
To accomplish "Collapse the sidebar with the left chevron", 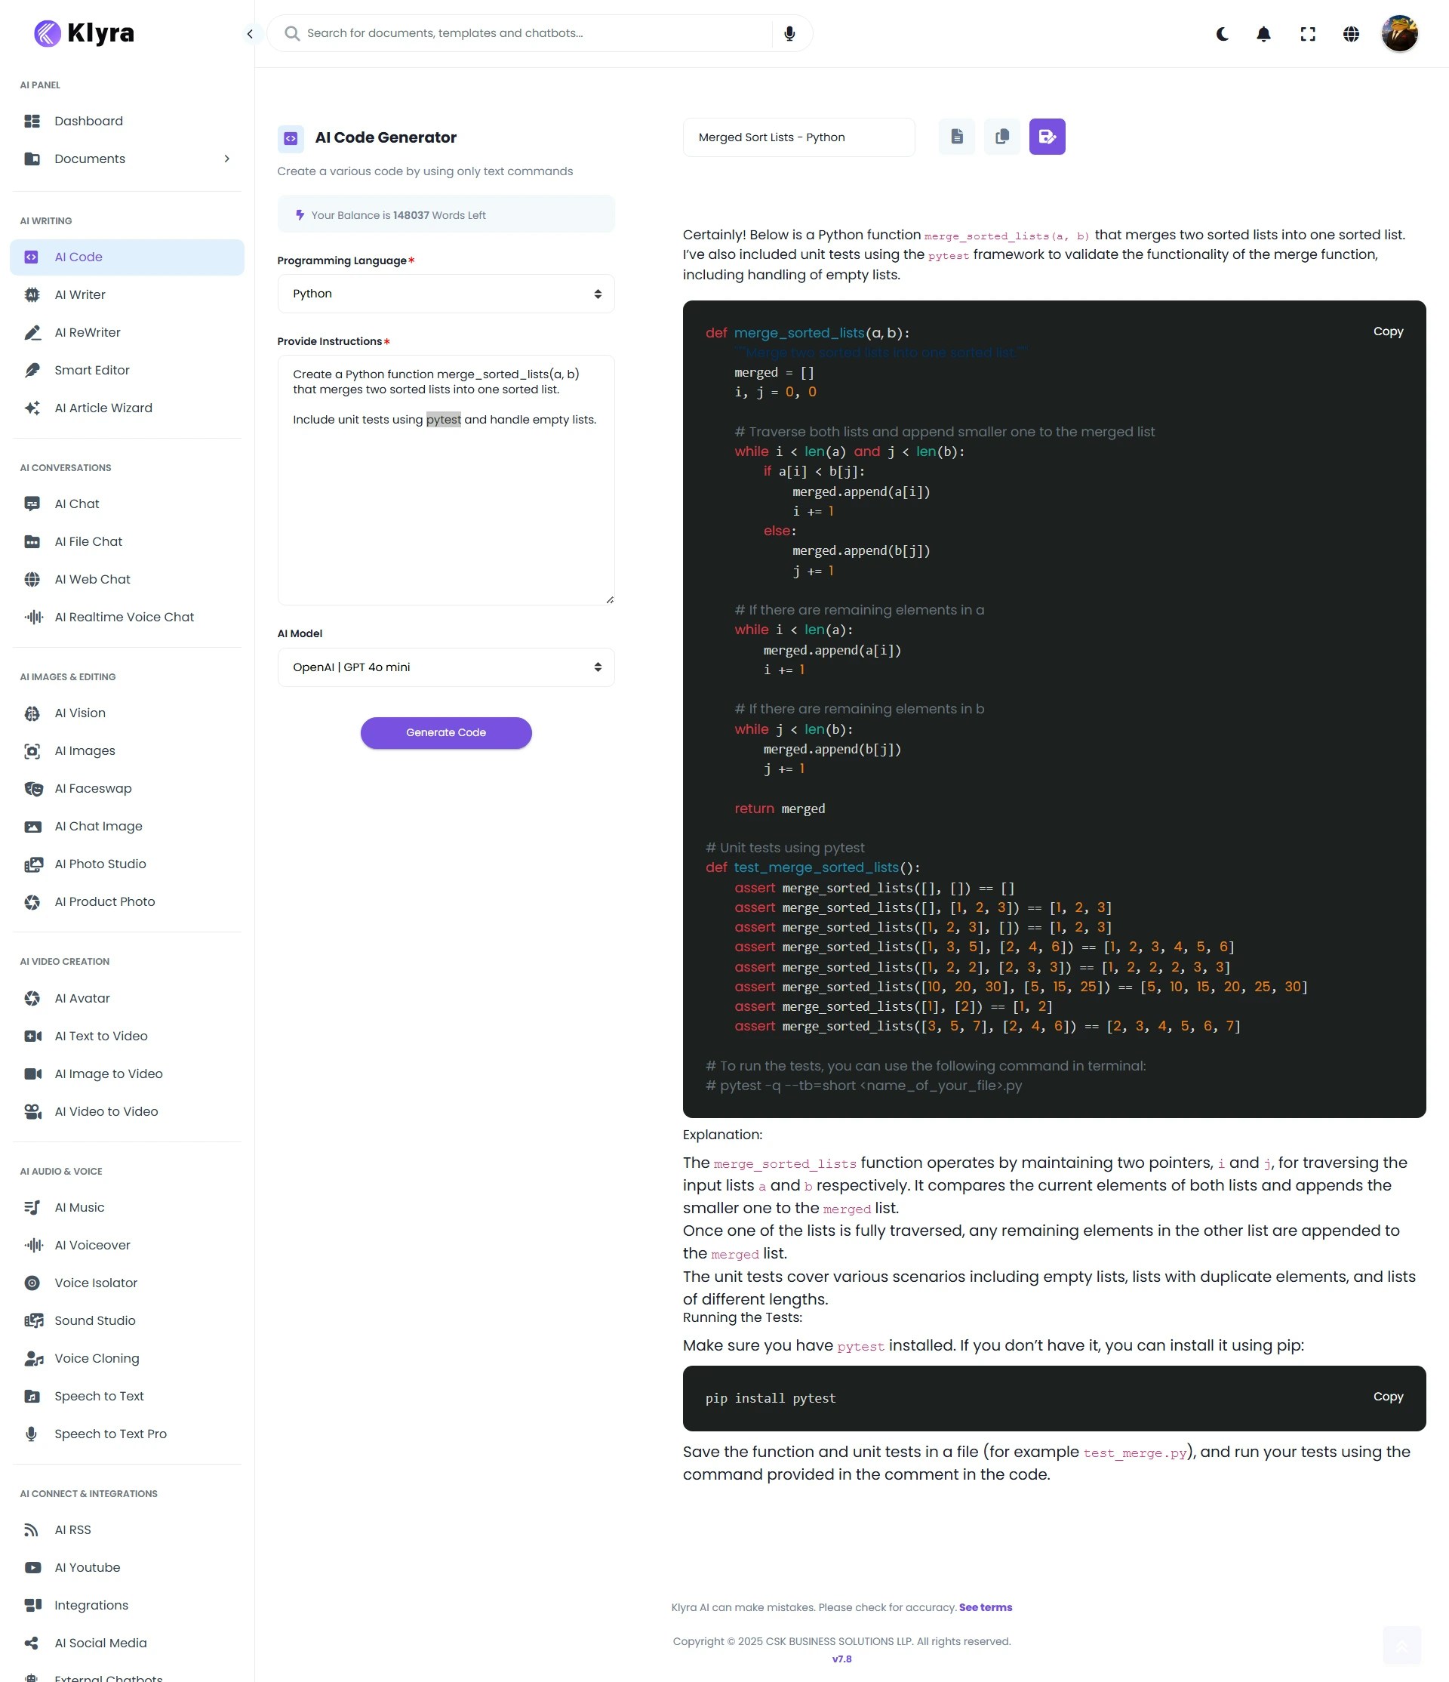I will [250, 33].
